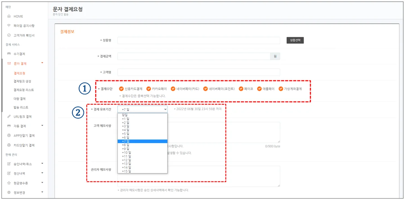405x200 pixels.
Task: Expand the 자동 결제 submenu arrow
Action: pyautogui.click(x=42, y=126)
